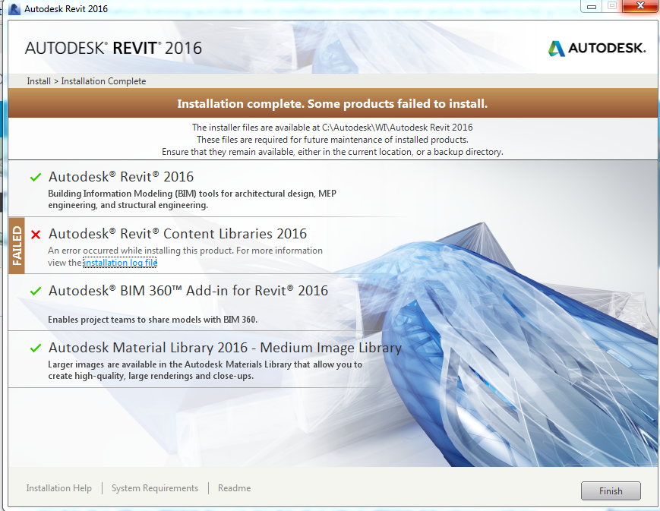Click 'Ensure that they remain available' text line

[333, 152]
